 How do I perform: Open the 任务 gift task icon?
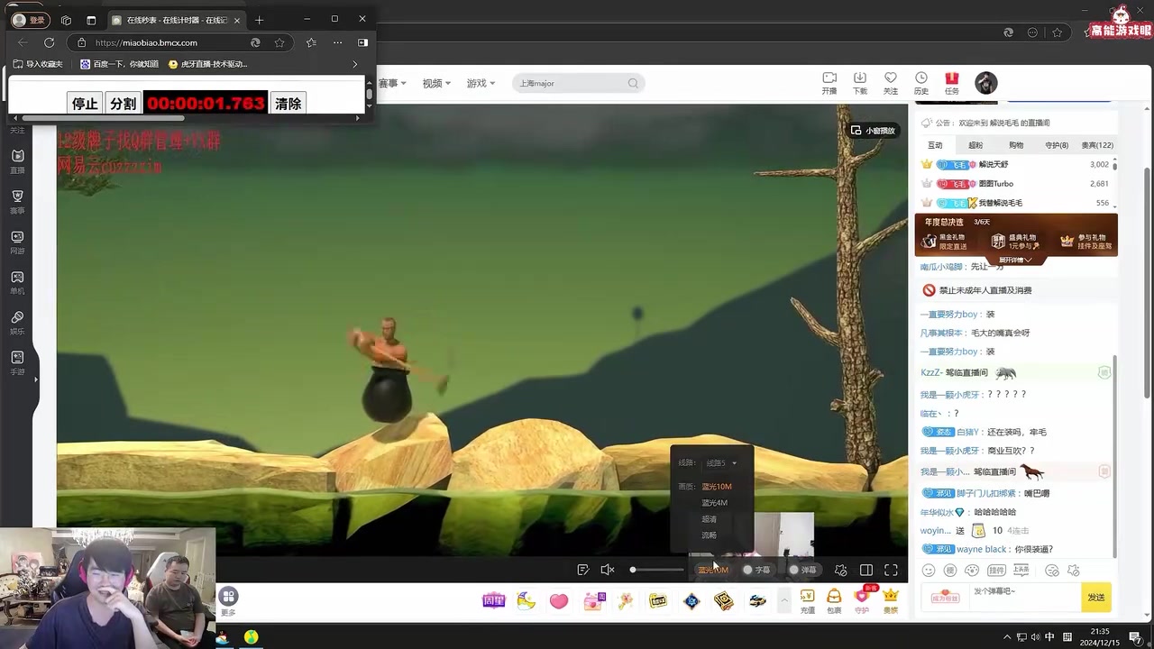951,83
